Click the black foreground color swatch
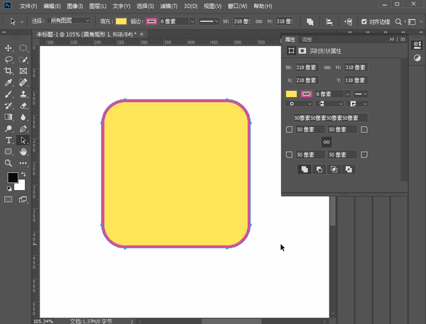 tap(13, 177)
